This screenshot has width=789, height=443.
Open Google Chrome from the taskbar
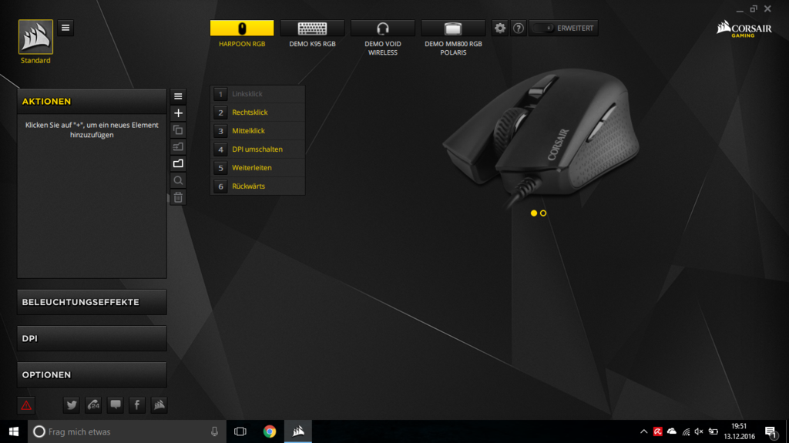click(x=270, y=431)
